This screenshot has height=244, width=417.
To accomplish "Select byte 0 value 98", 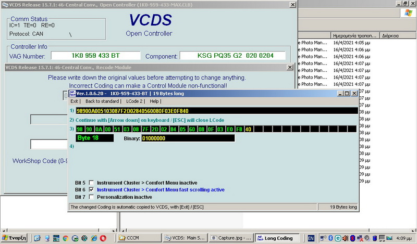I will pos(80,130).
